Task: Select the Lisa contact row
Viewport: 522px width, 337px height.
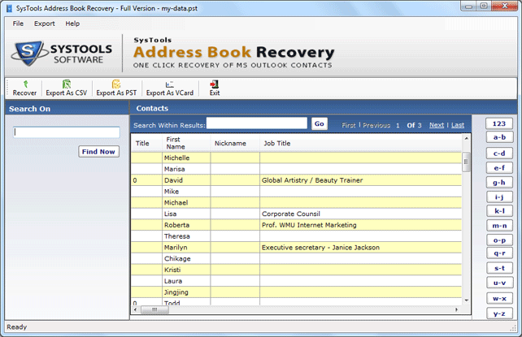Action: coord(296,214)
